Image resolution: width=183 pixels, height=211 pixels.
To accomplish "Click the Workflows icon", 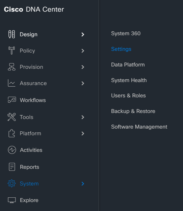I will [12, 100].
